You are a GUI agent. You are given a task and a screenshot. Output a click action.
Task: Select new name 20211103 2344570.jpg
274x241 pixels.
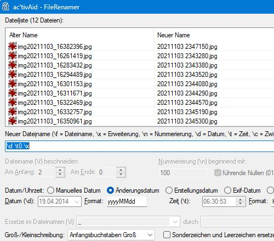click(187, 103)
